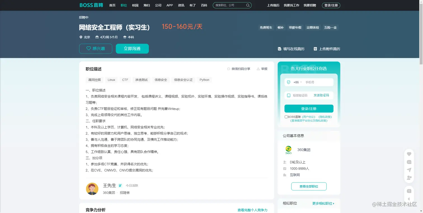Click the top-right 登录/注册 button

click(331, 5)
